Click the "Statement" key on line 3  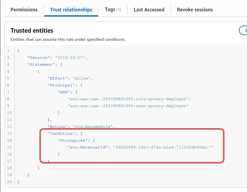pos(41,64)
